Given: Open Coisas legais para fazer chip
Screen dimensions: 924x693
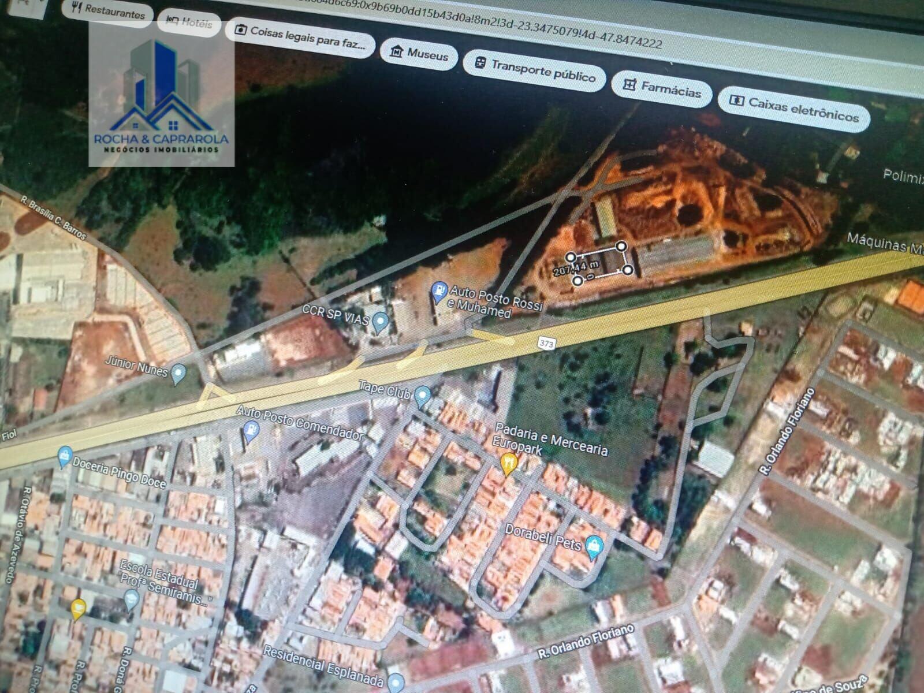Looking at the screenshot, I should (300, 37).
